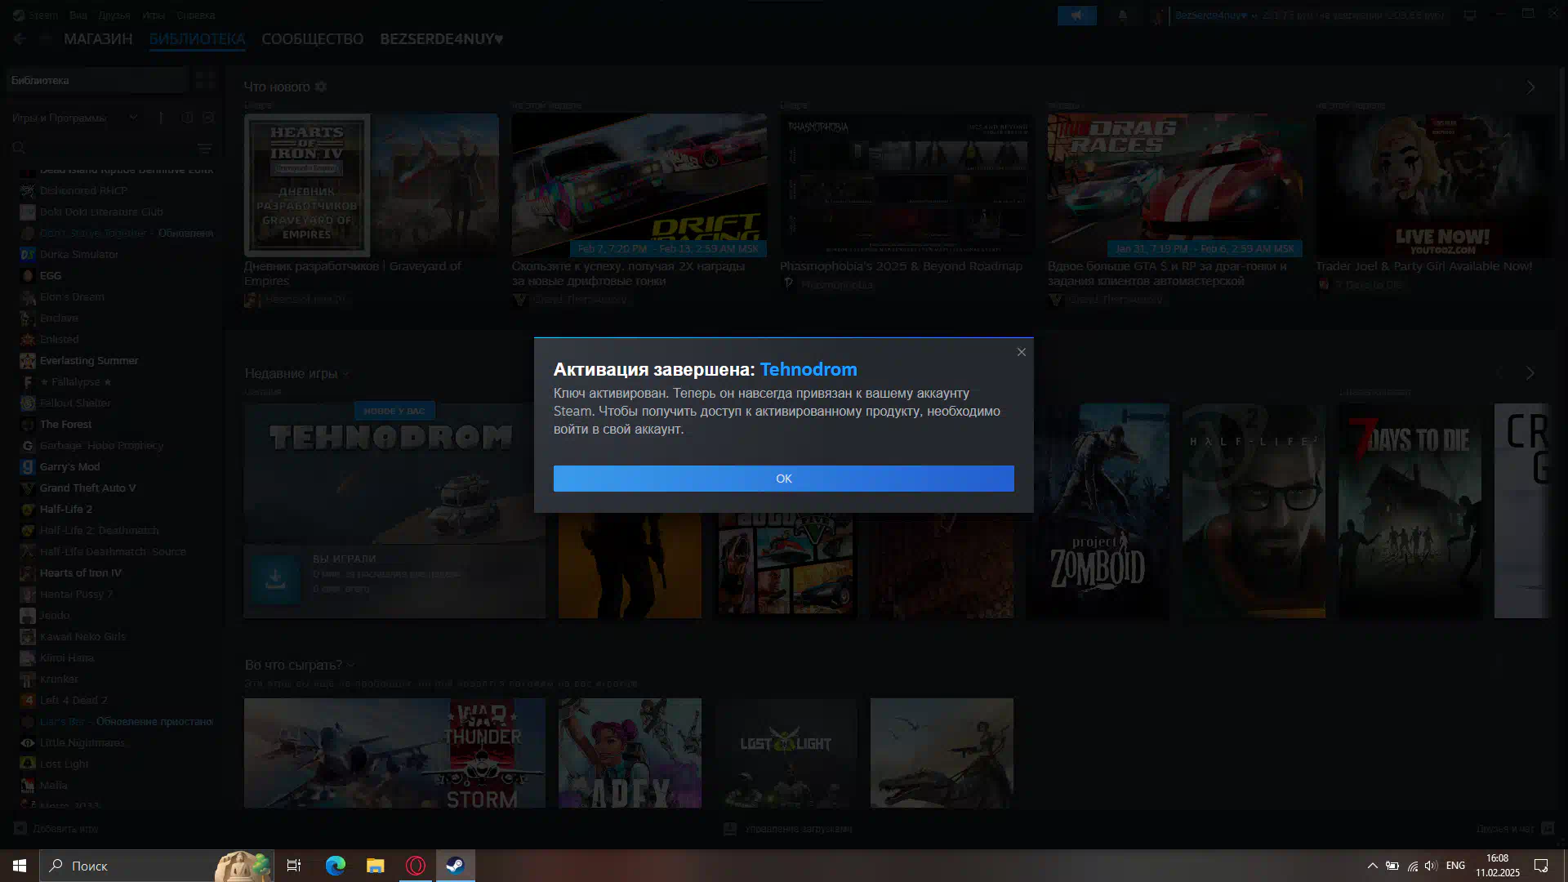
Task: Click the ready-to-play filter icon
Action: pos(208,118)
